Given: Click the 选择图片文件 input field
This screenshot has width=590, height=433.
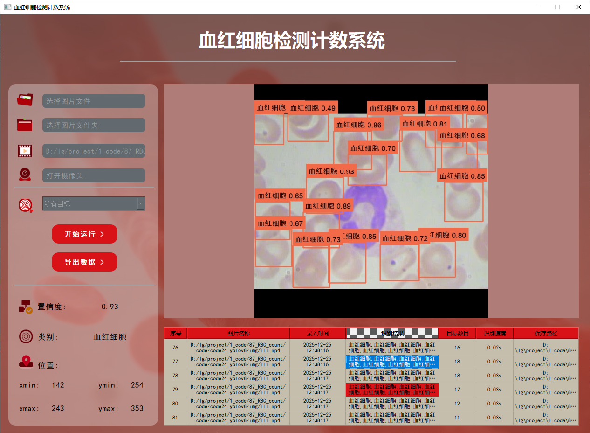Looking at the screenshot, I should pyautogui.click(x=94, y=101).
